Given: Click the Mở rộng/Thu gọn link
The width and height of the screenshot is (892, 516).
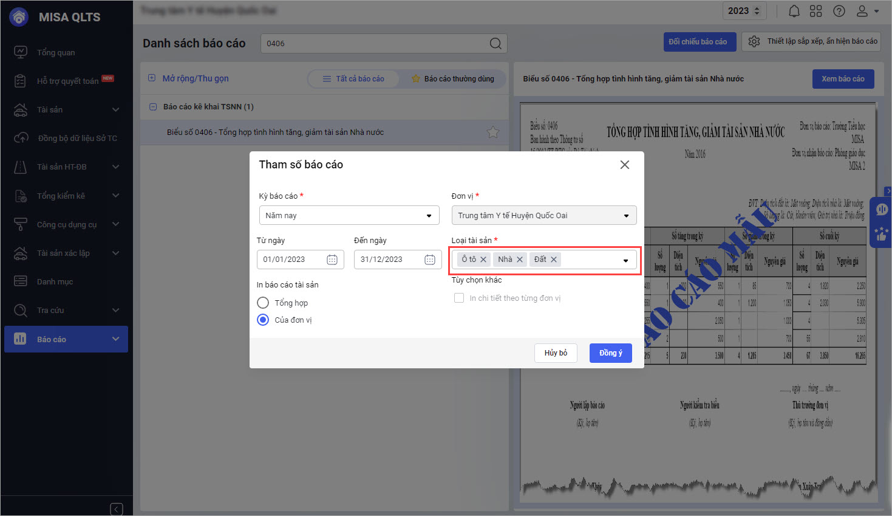Looking at the screenshot, I should [x=196, y=78].
